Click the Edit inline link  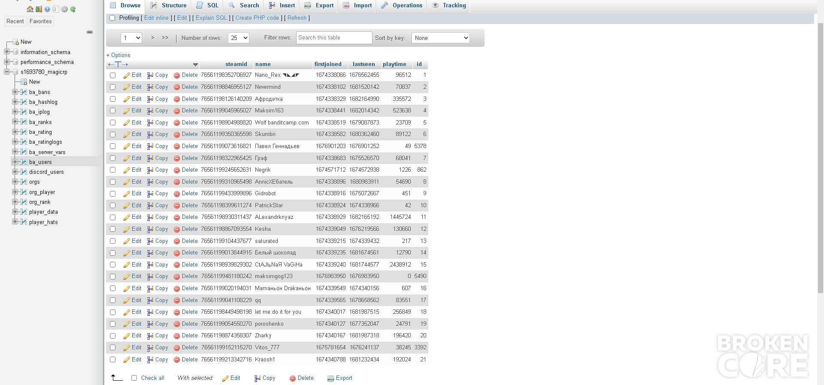tap(156, 18)
